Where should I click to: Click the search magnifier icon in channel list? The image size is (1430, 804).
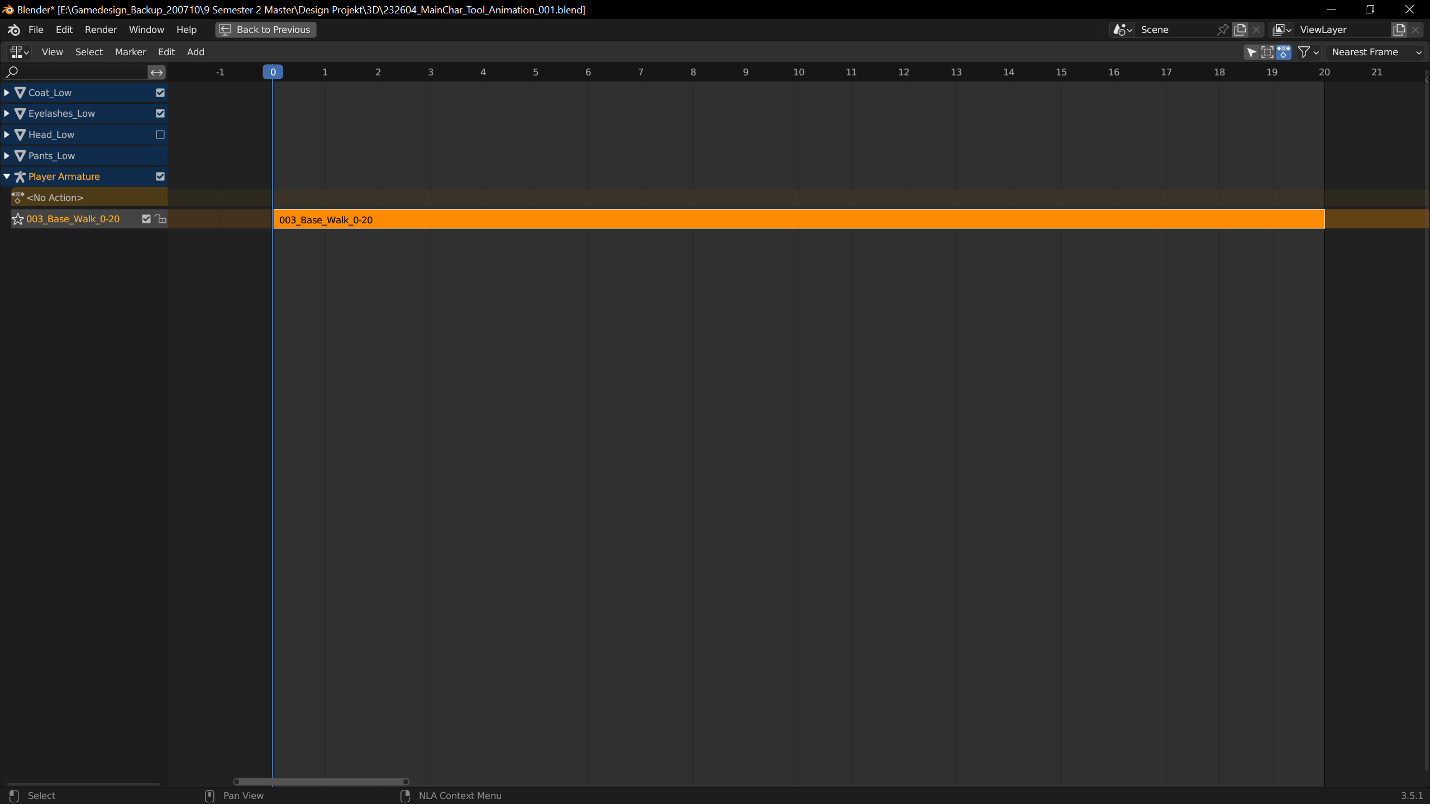coord(11,71)
